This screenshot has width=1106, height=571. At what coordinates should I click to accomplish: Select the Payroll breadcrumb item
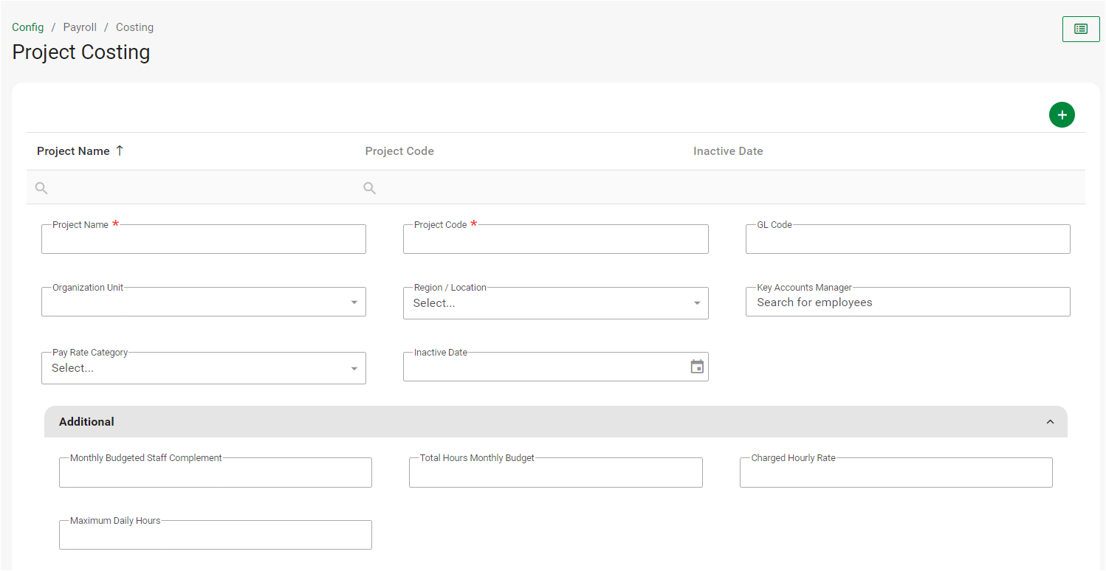[80, 27]
